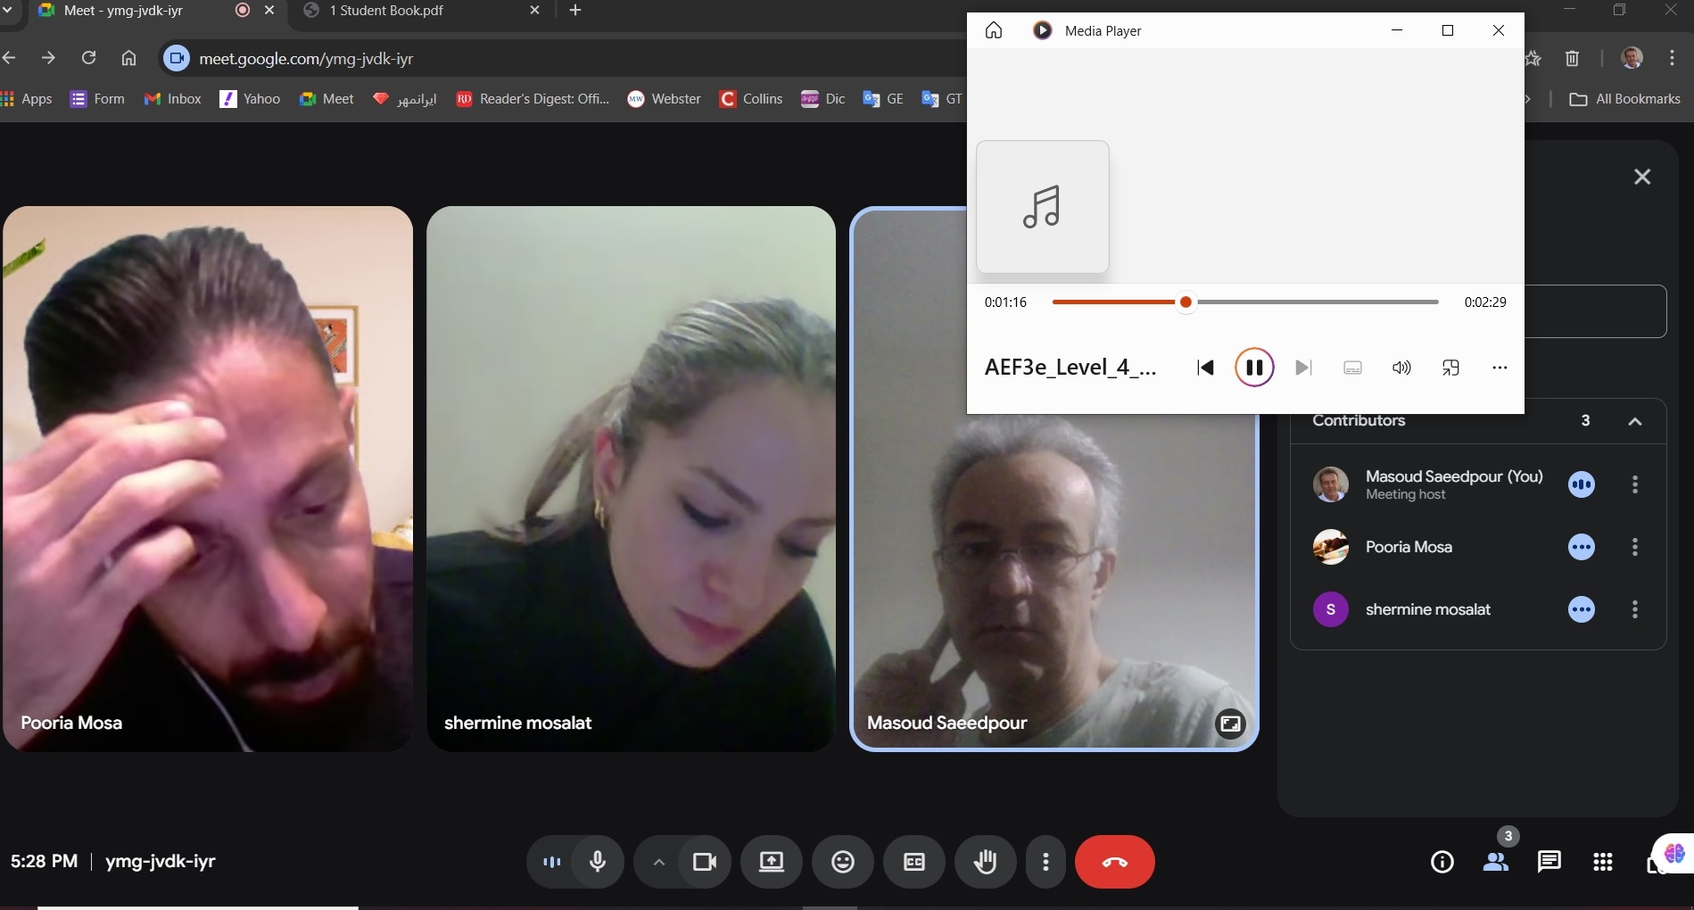Mute the microphone in Meet
The image size is (1694, 910).
(598, 862)
